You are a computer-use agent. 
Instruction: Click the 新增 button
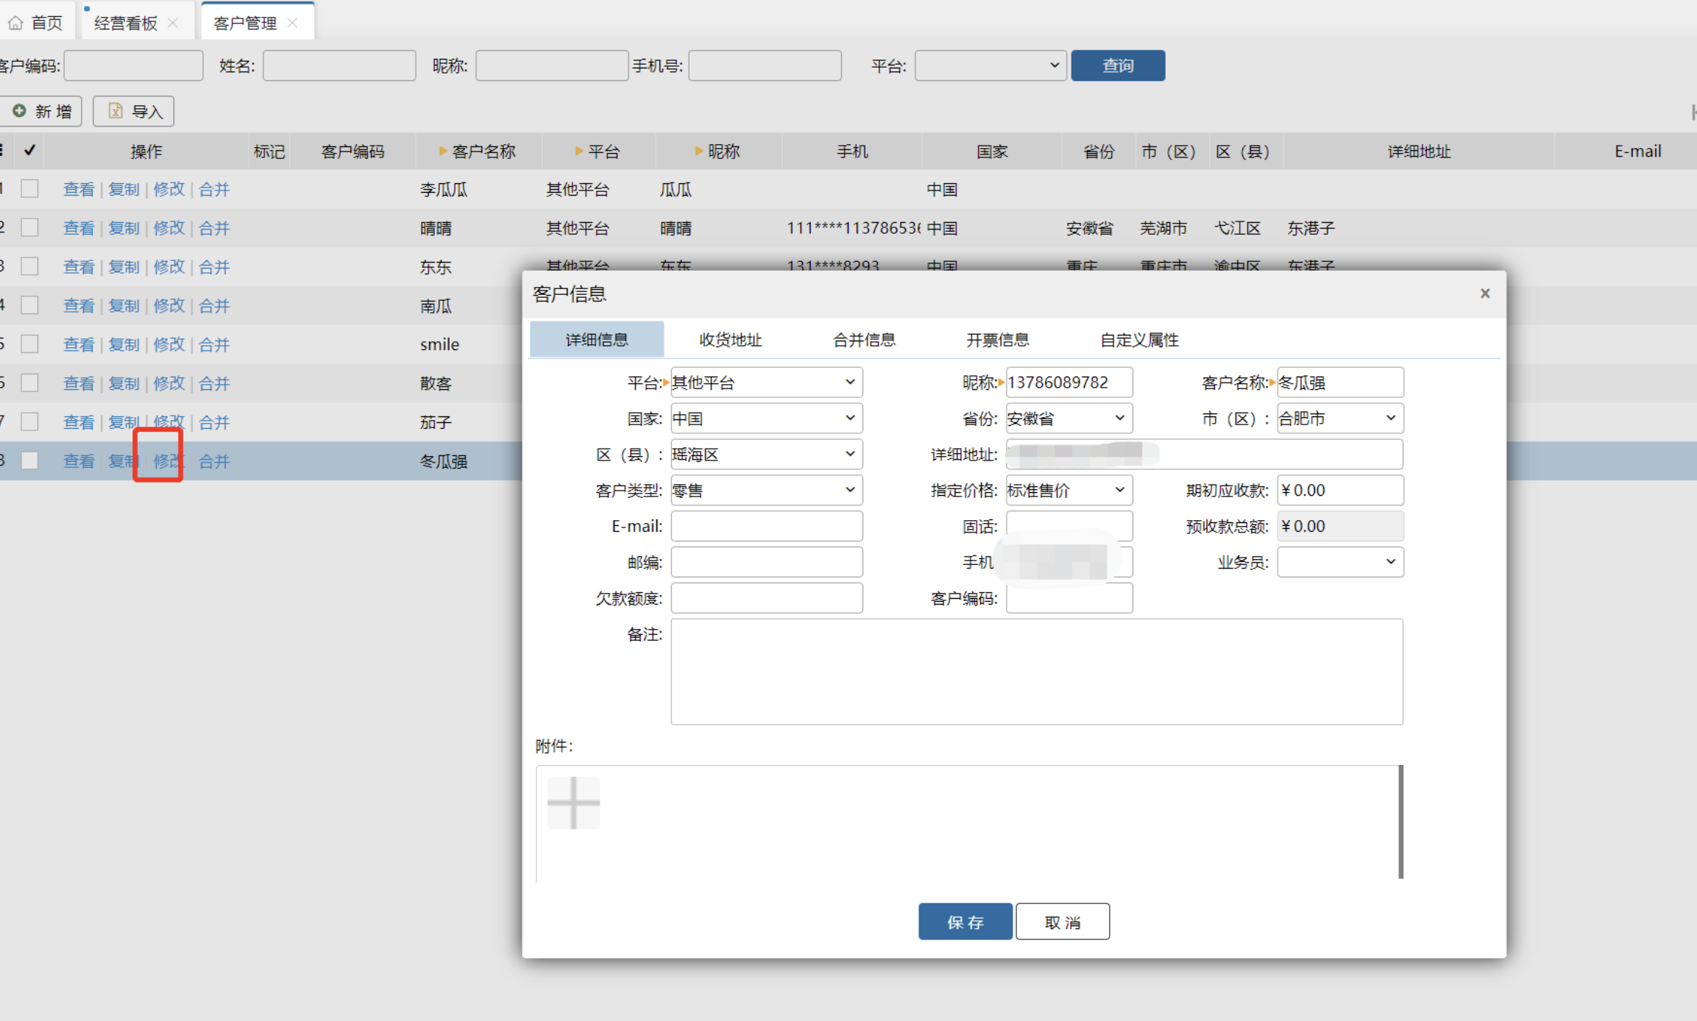(x=40, y=111)
